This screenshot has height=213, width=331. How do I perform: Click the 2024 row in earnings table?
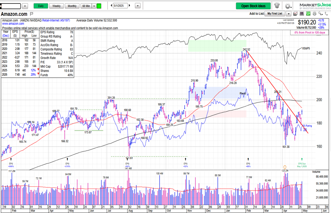[20, 66]
